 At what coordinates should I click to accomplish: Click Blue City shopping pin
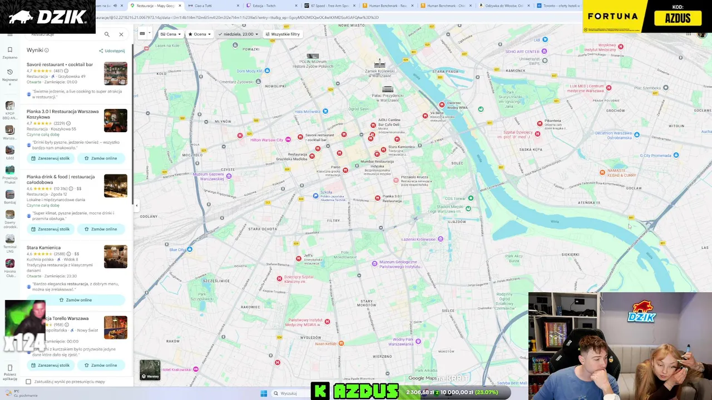190,249
